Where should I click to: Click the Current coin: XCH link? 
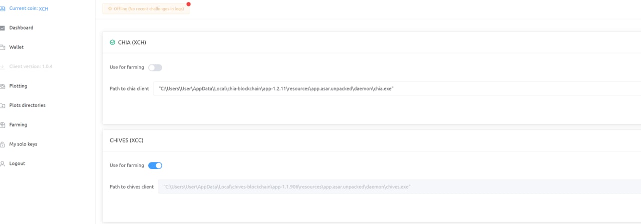[x=29, y=8]
